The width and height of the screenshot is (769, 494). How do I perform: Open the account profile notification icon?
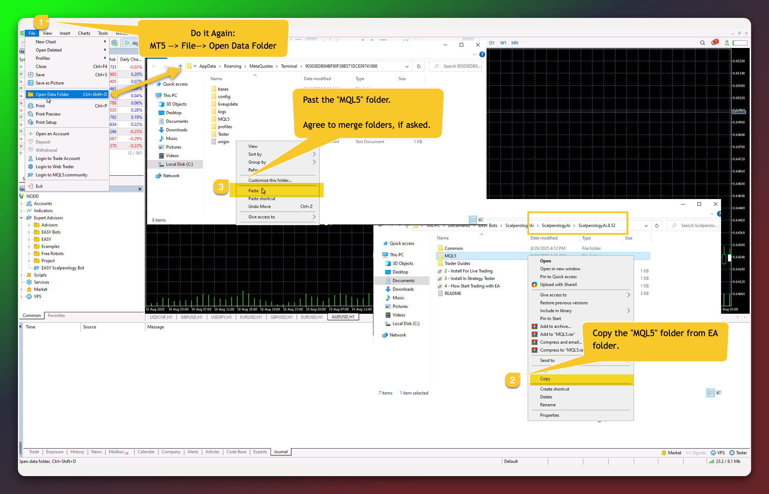[714, 43]
